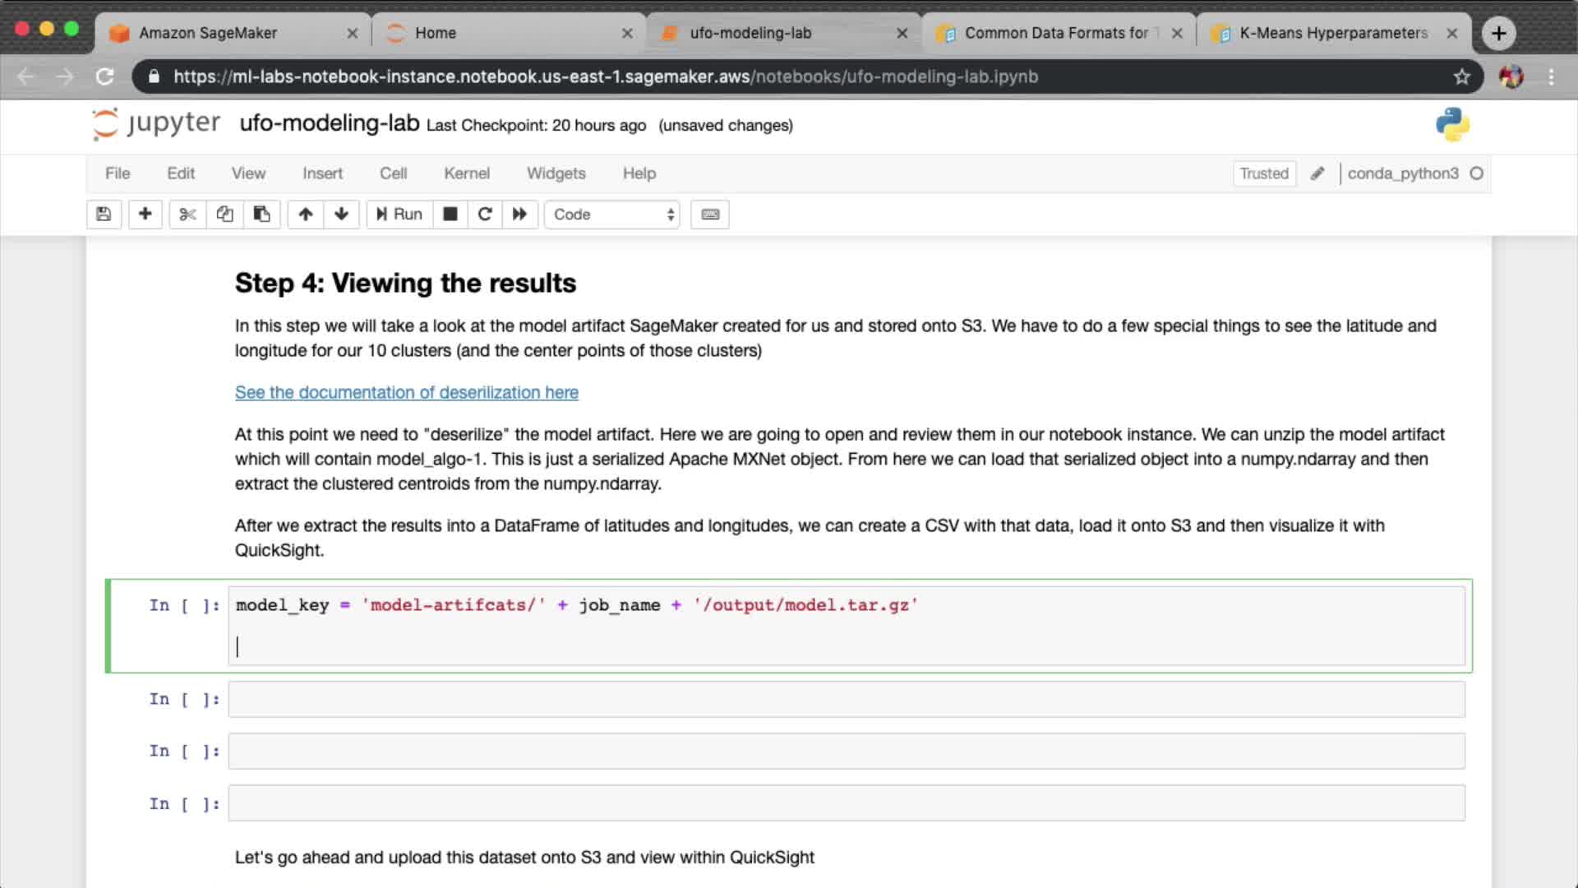Image resolution: width=1578 pixels, height=888 pixels.
Task: Insert cell below with plus icon
Action: 145,215
